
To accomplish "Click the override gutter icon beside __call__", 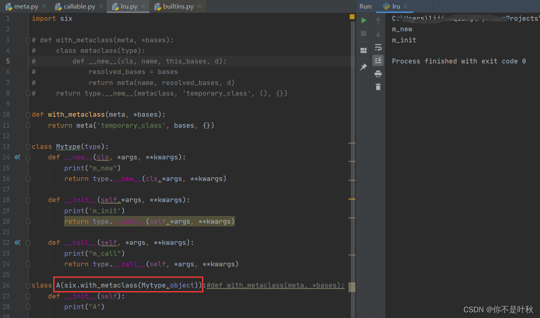I will pos(17,242).
